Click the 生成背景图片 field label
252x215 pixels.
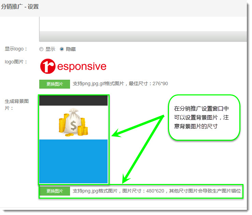(16, 105)
